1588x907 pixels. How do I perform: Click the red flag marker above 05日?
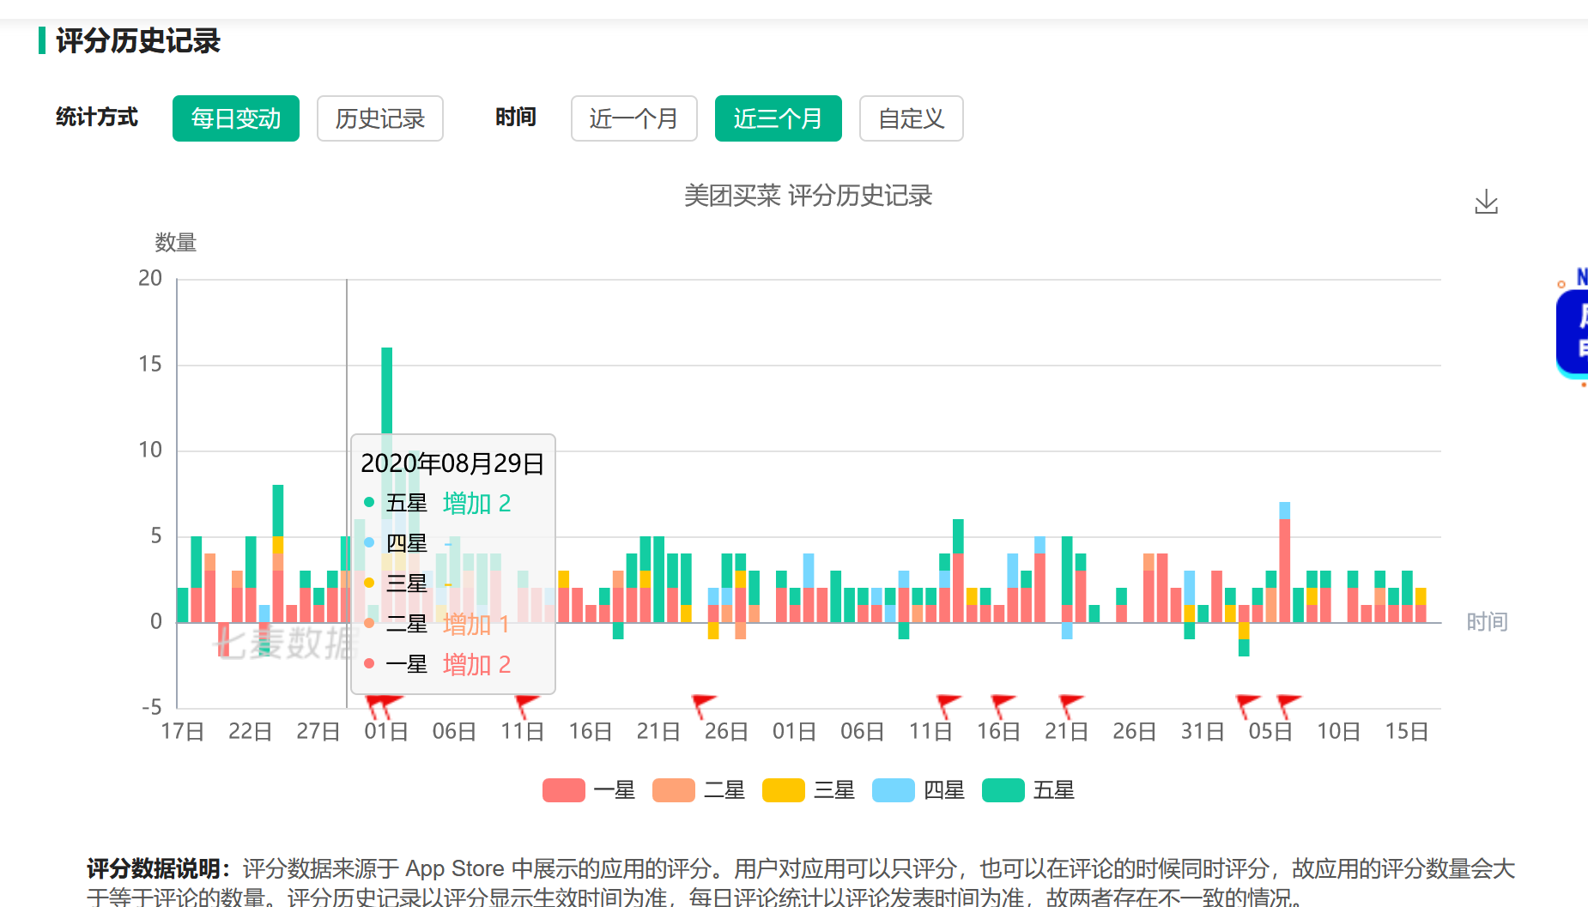1288,704
